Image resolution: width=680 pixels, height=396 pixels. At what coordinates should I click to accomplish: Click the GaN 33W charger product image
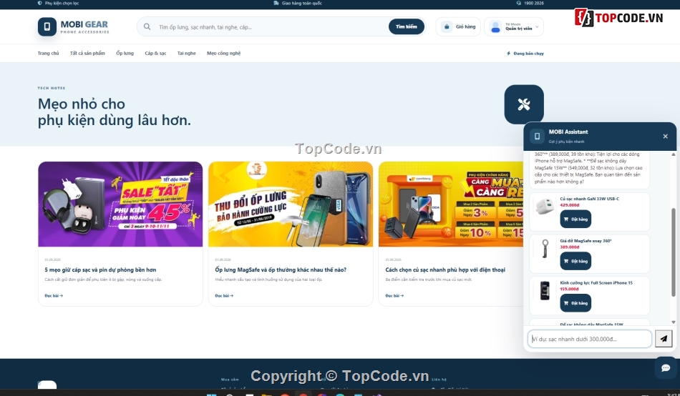(545, 207)
